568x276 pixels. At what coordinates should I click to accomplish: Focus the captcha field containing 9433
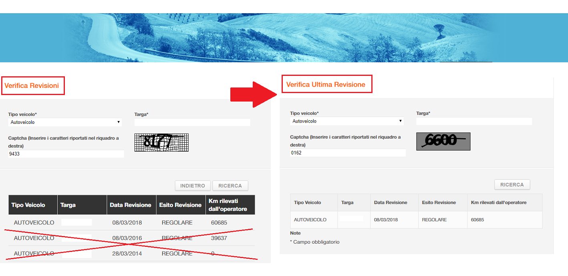[66, 154]
